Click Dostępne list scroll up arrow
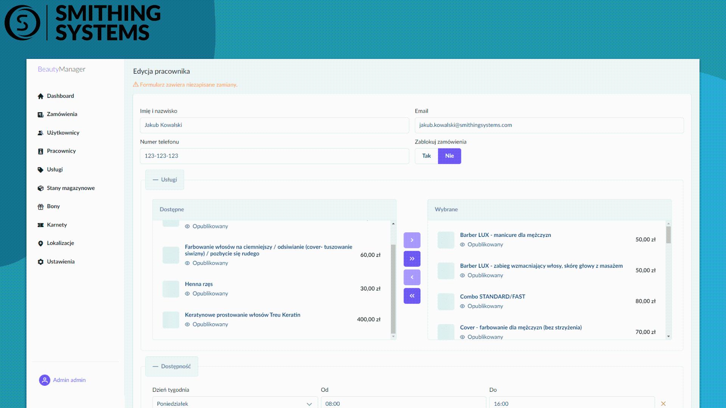The image size is (726, 408). click(x=393, y=224)
